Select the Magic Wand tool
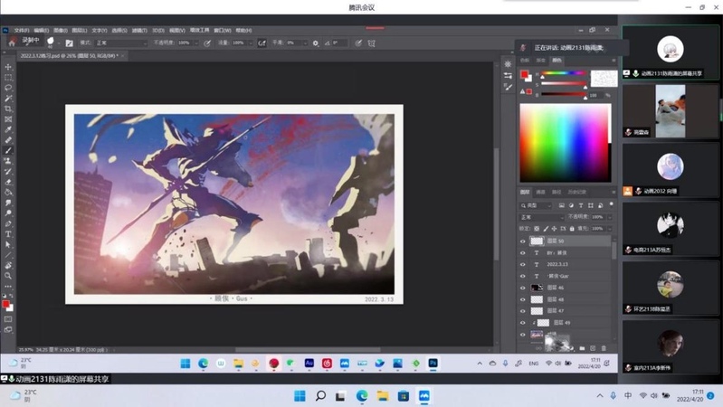The width and height of the screenshot is (723, 407). tap(8, 99)
